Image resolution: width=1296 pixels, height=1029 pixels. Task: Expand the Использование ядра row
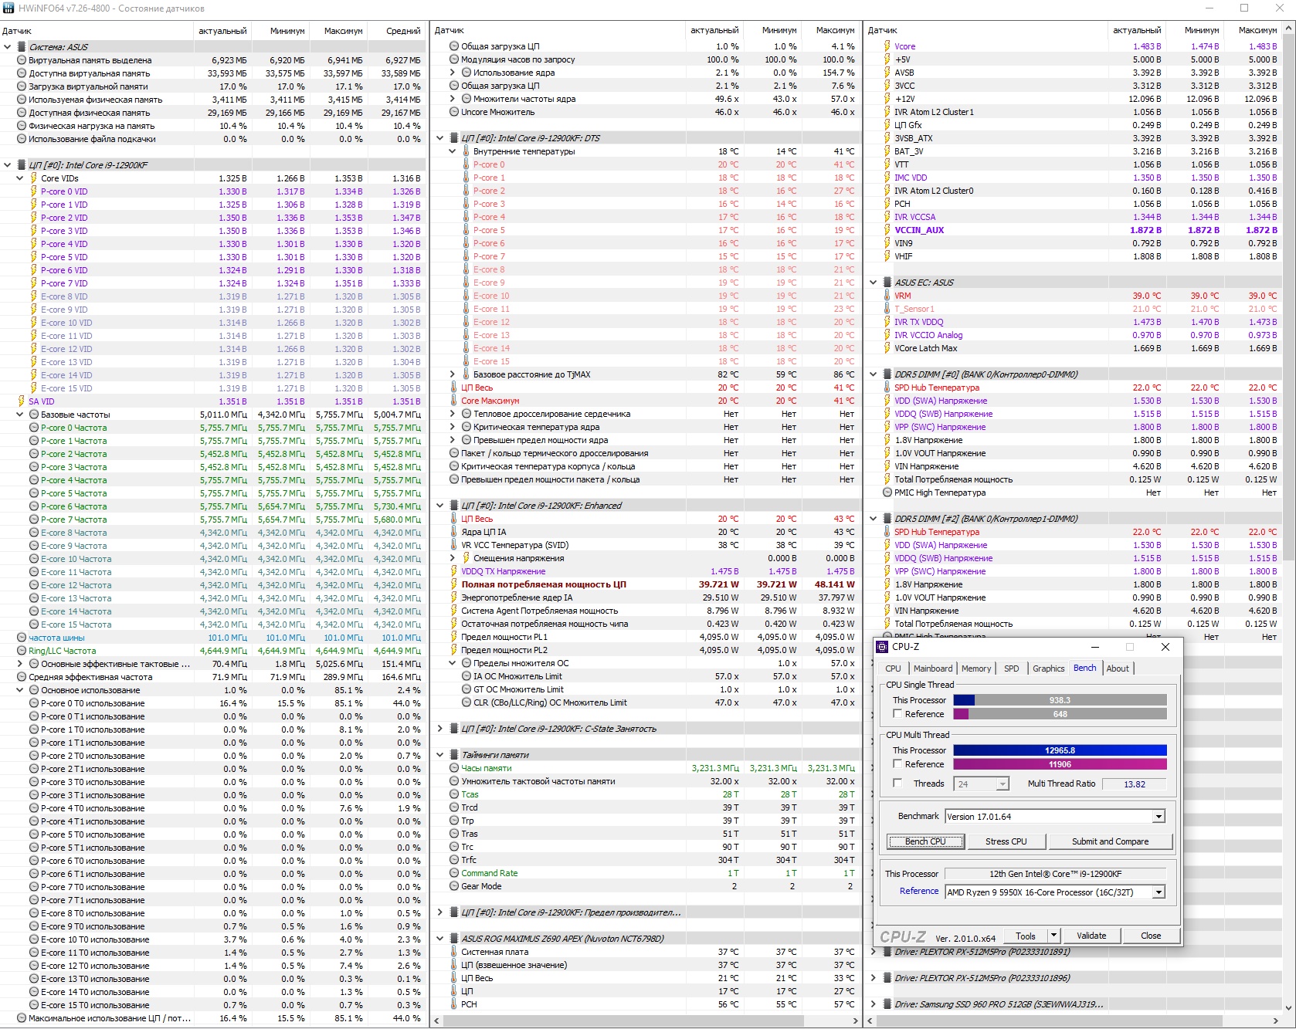point(453,73)
